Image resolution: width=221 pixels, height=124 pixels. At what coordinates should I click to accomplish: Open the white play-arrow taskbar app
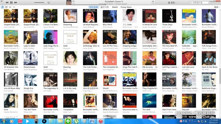click(28, 121)
